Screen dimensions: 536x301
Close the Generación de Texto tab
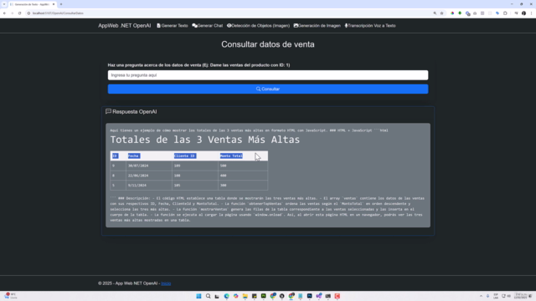(x=54, y=4)
